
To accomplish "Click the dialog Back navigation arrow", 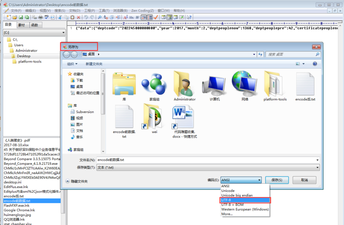I will 67,55.
